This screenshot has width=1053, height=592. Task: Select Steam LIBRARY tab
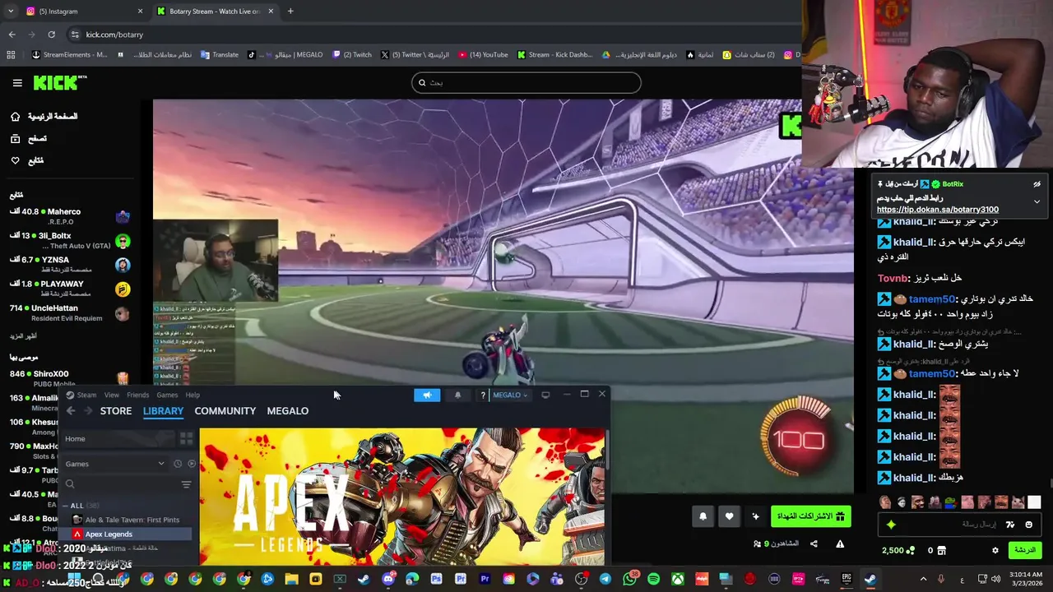tap(163, 411)
